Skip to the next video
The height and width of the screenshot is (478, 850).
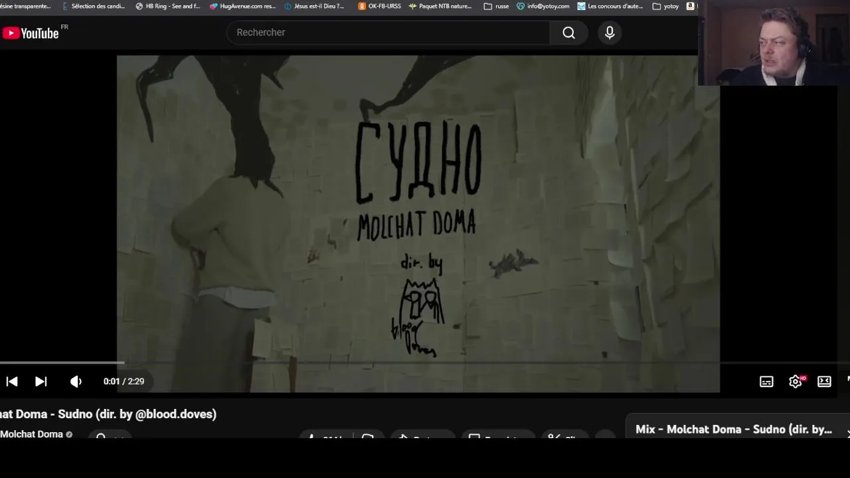[x=41, y=381]
